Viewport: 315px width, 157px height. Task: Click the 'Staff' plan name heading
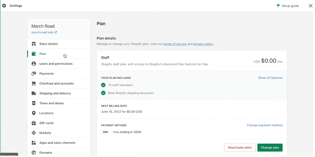pyautogui.click(x=105, y=57)
